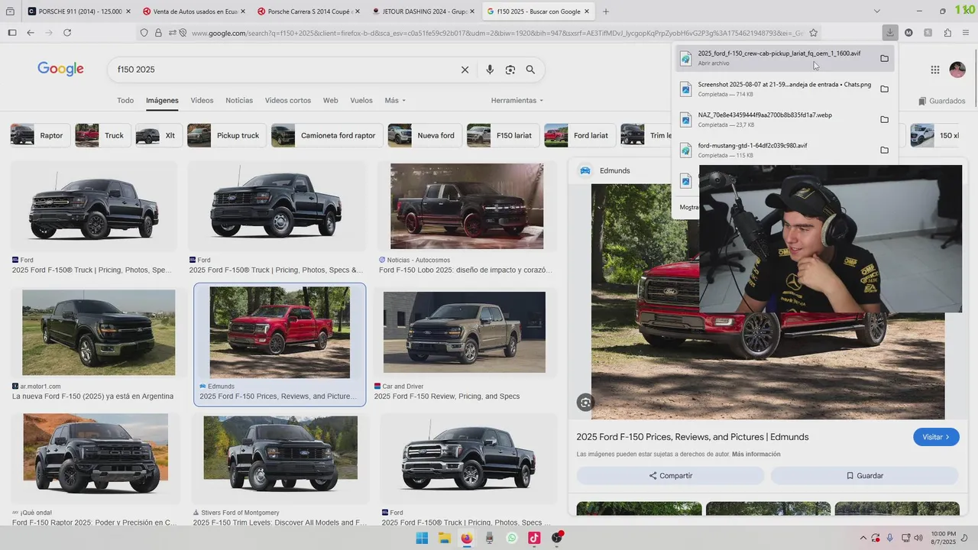Click the magnifier search button
This screenshot has height=550, width=978.
(x=530, y=70)
